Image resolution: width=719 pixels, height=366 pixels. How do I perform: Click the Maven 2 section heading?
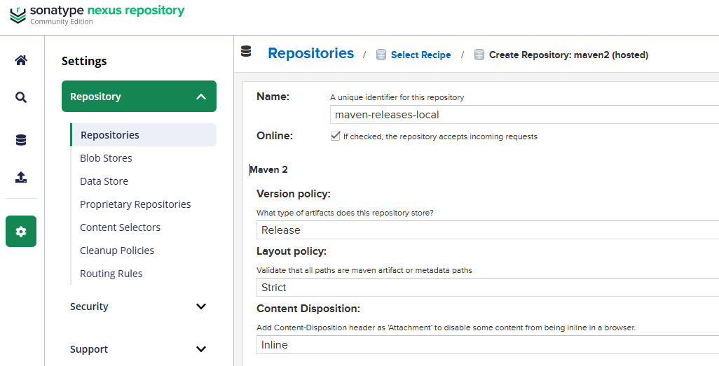click(268, 169)
